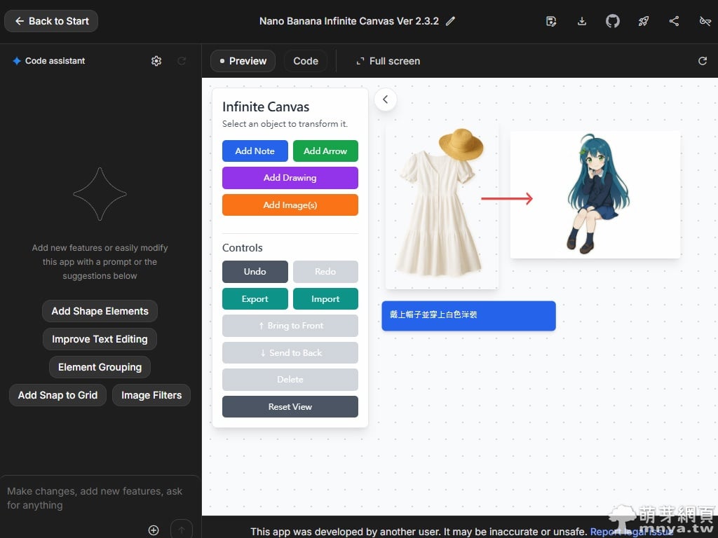The width and height of the screenshot is (718, 538).
Task: Switch to the Preview tab
Action: 243,61
